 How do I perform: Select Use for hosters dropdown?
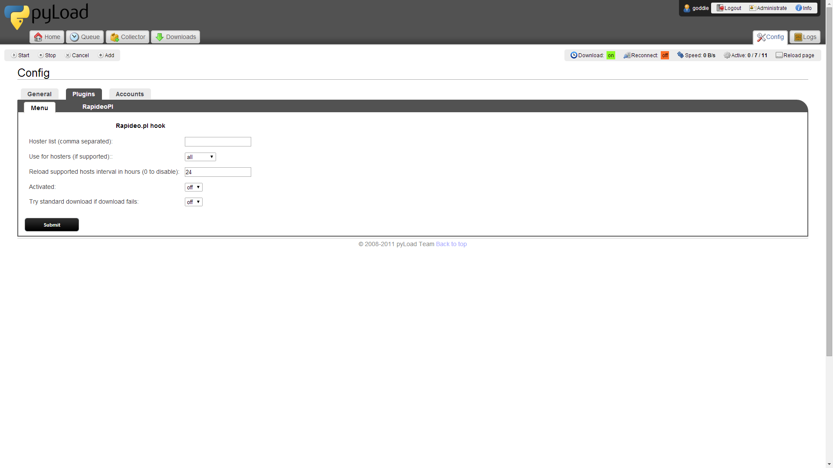point(200,156)
